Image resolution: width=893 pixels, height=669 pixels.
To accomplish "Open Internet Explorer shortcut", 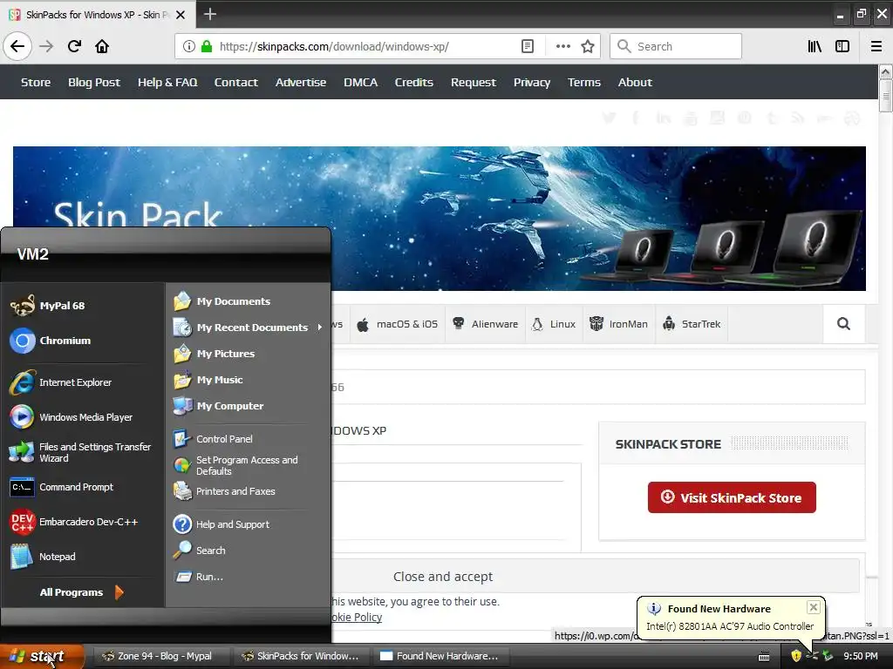I will click(61, 382).
